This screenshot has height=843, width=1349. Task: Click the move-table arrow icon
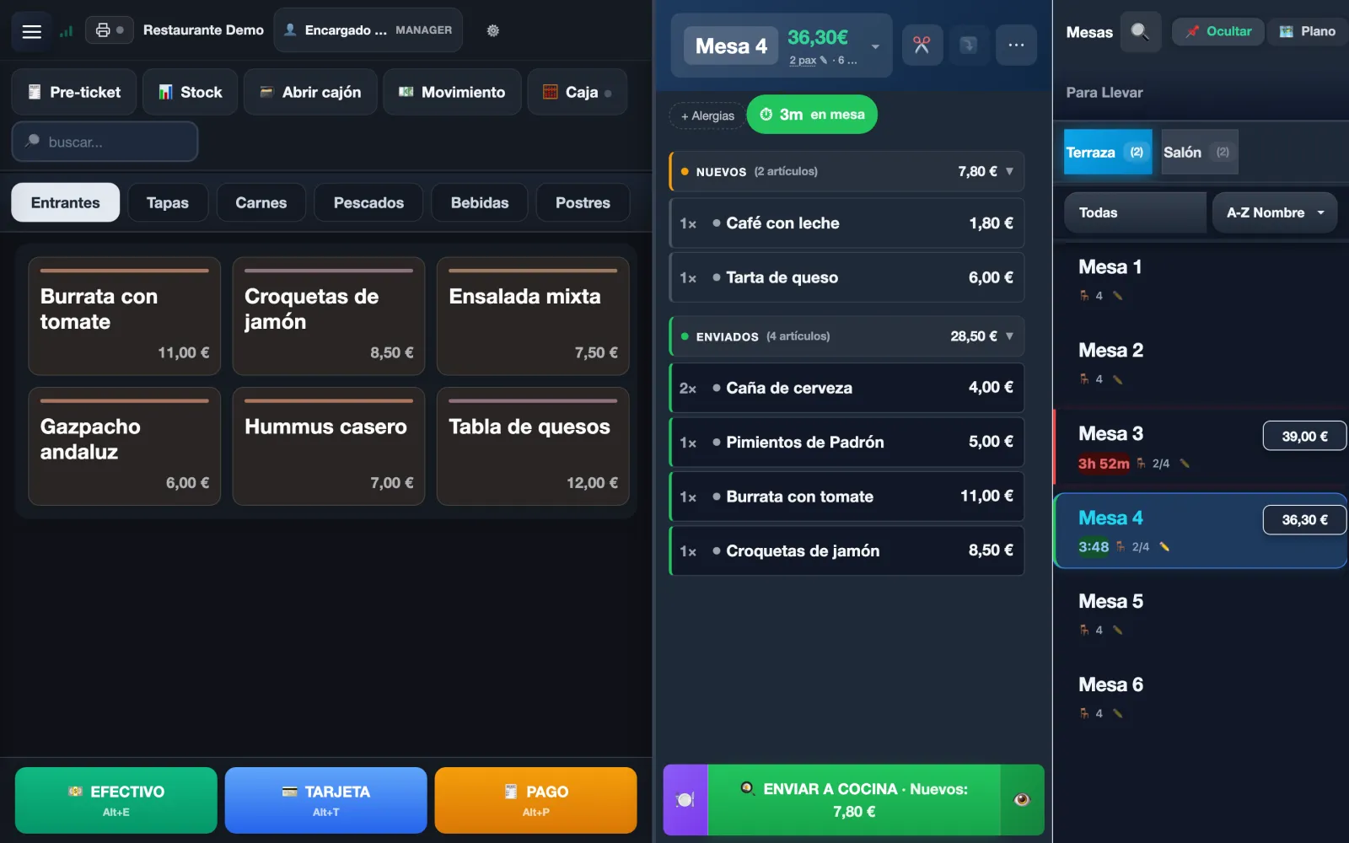[x=969, y=46]
